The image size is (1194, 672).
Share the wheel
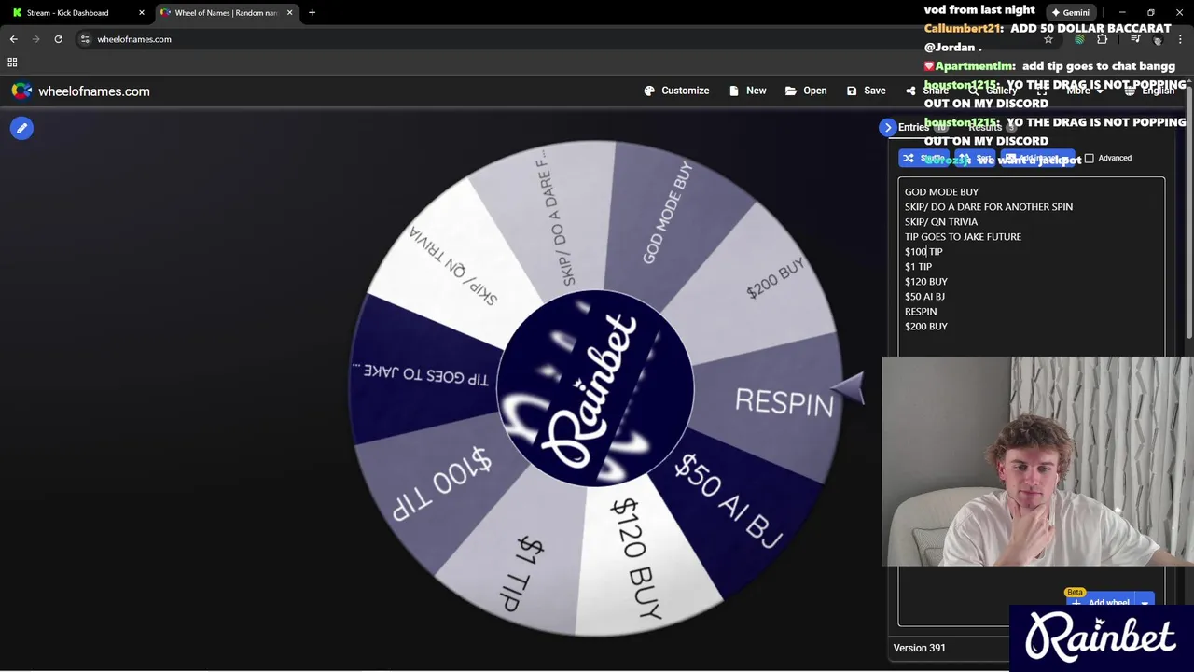[926, 91]
